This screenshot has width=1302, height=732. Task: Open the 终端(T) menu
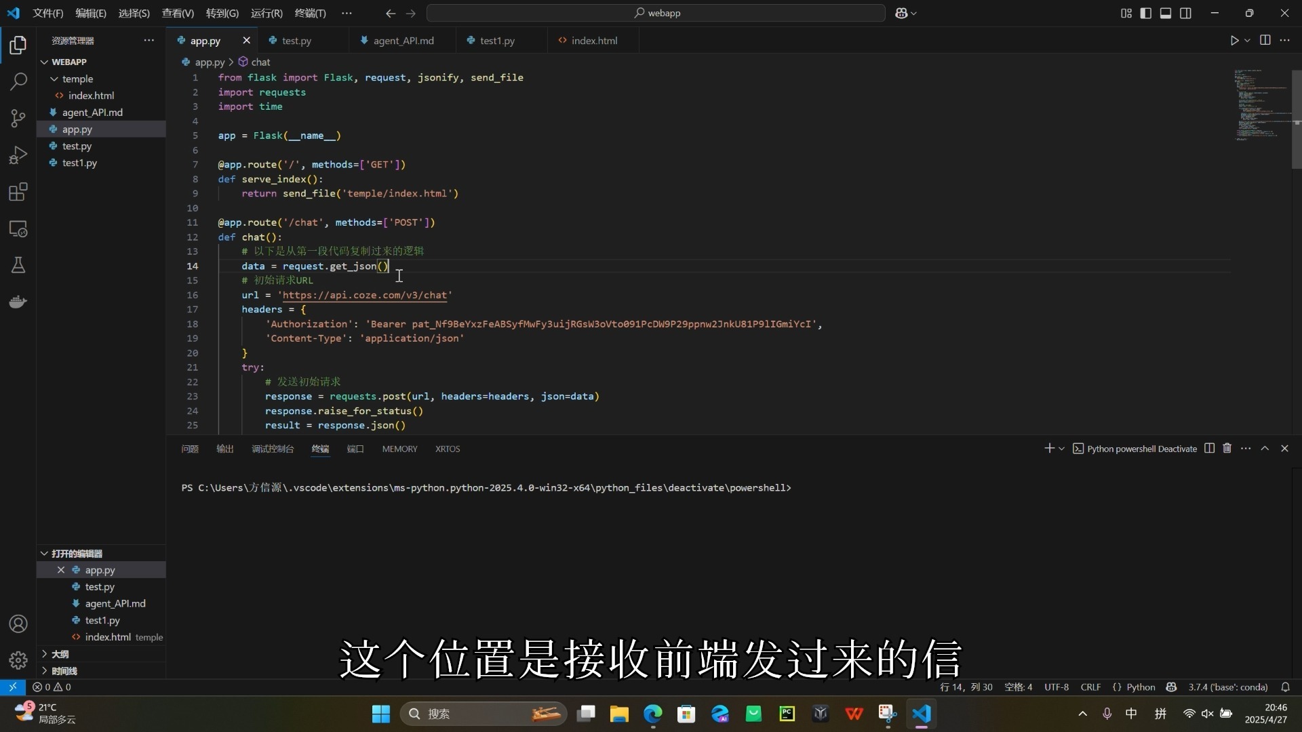tap(310, 14)
